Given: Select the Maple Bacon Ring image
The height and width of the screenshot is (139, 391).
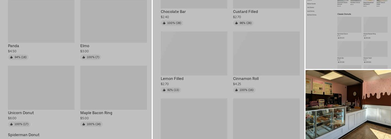Looking at the screenshot, I should (113, 88).
